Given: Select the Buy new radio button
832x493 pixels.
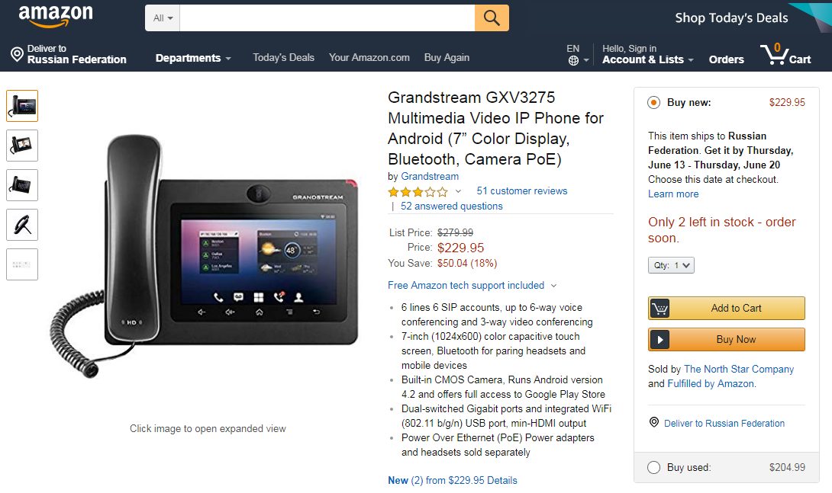Looking at the screenshot, I should tap(653, 103).
